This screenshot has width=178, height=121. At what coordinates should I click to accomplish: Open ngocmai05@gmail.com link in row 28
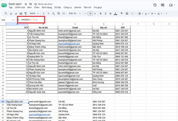40,115
